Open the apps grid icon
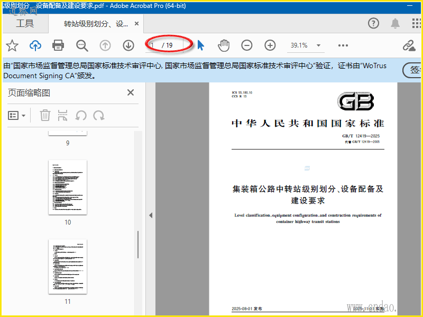This screenshot has height=317, width=423. [417, 23]
